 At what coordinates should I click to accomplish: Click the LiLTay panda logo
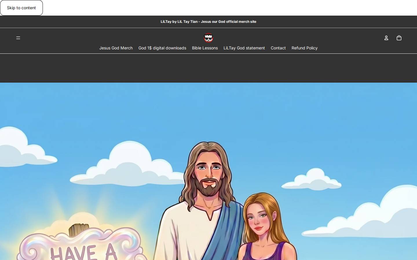(x=209, y=38)
